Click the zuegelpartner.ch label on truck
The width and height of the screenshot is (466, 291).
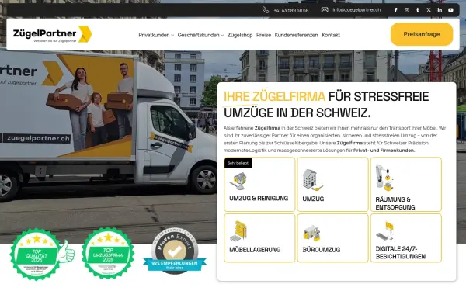coord(38,138)
